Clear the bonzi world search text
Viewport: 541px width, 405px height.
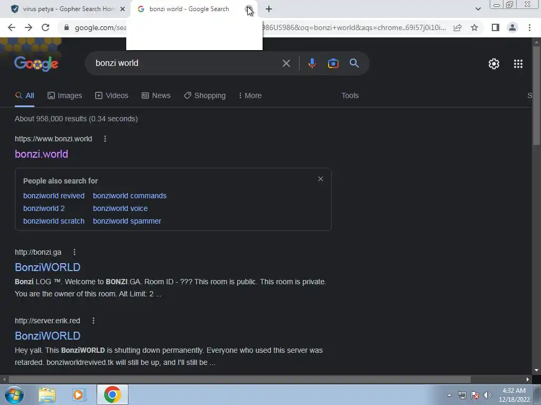coord(286,63)
